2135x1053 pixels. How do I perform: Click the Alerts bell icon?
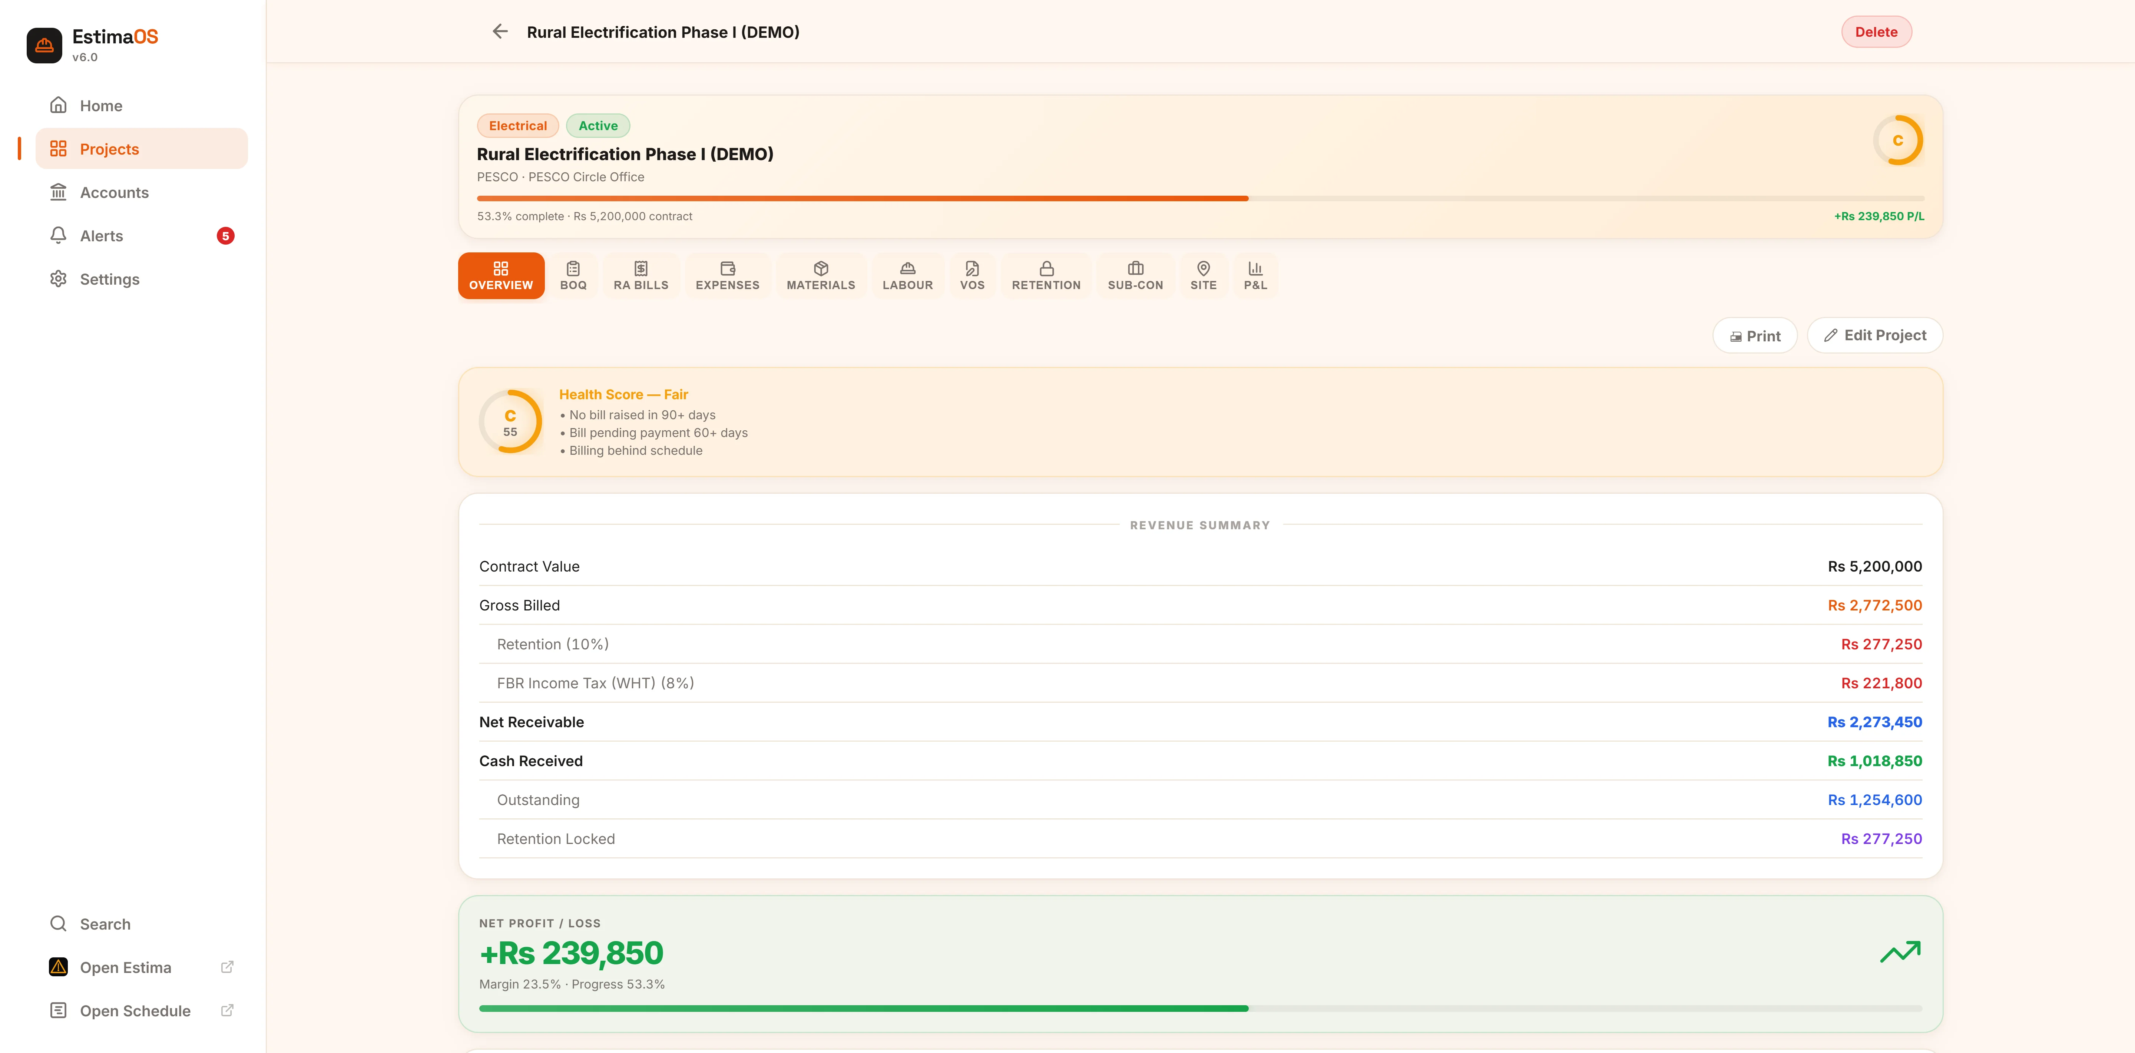point(58,235)
